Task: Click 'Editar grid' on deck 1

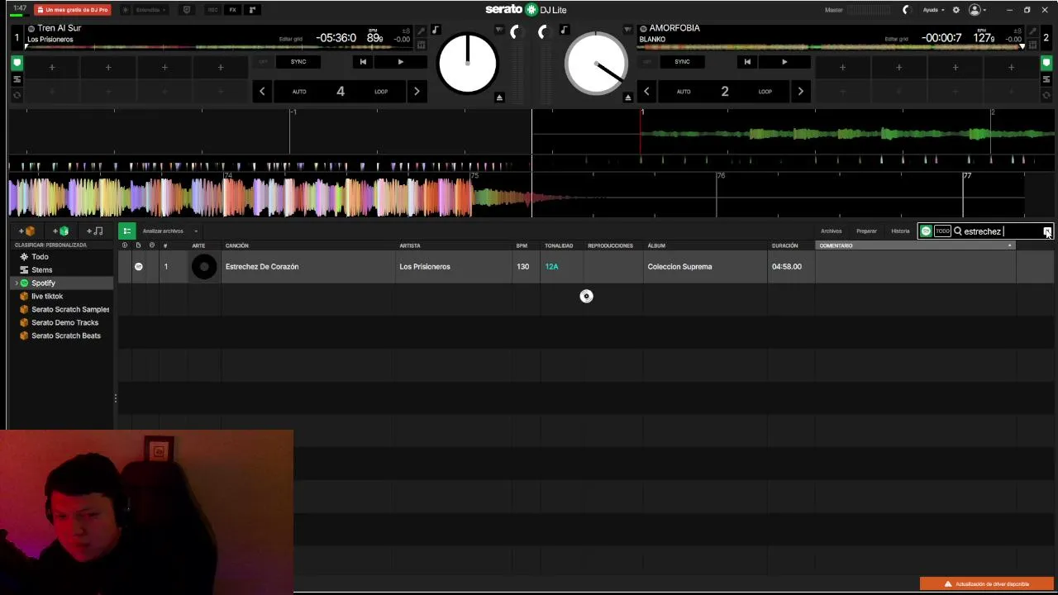Action: pos(290,39)
